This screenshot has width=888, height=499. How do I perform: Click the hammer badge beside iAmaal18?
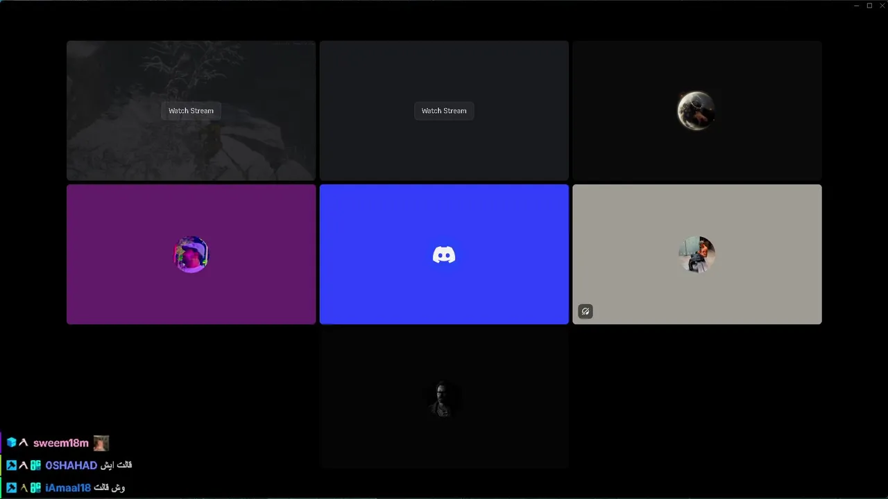[x=11, y=487]
